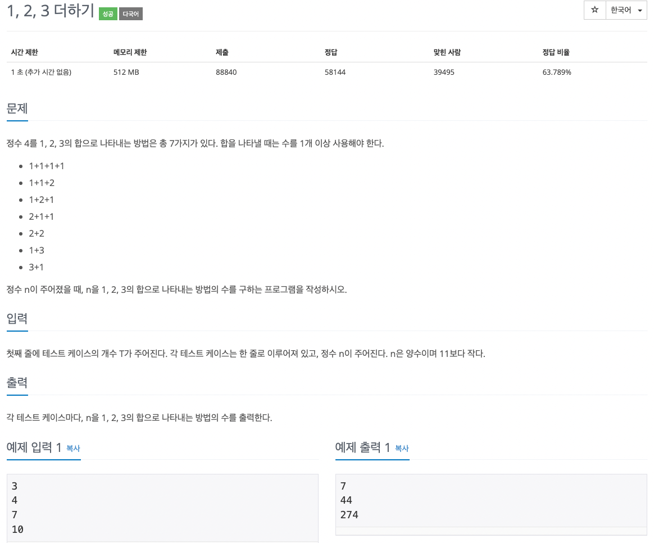654x543 pixels.
Task: View accepted solutions via 58144
Action: [335, 72]
